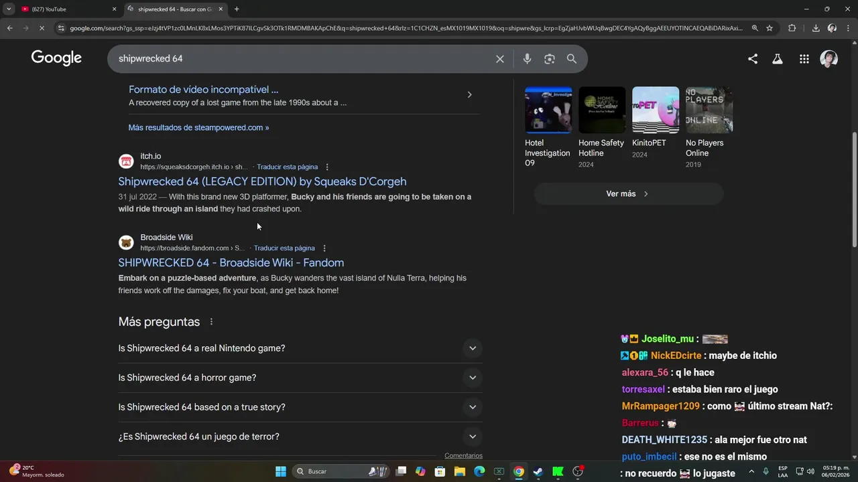Click the Comentarios feedback link
Screen dimensions: 858x482
[x=463, y=456]
